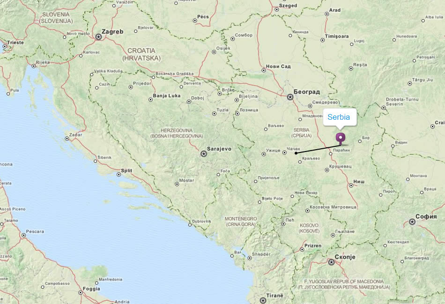Click the Prizren city marker
445x304 pixels.
302,250
